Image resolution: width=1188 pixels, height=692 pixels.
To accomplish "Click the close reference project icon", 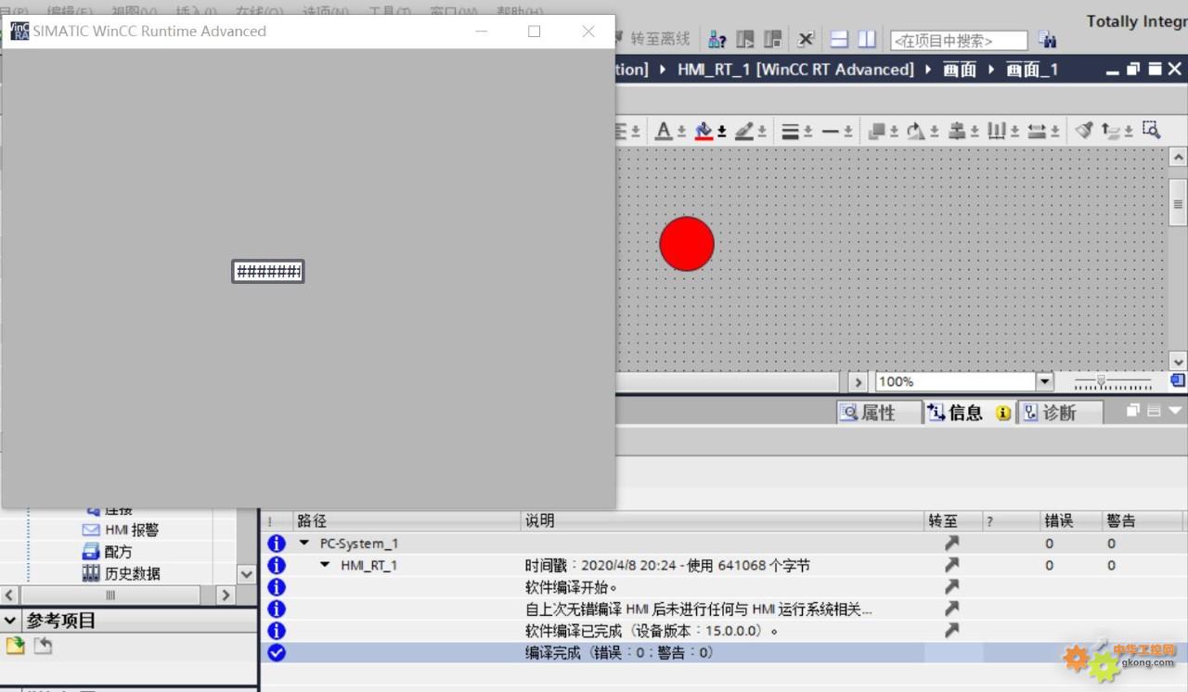I will [43, 646].
